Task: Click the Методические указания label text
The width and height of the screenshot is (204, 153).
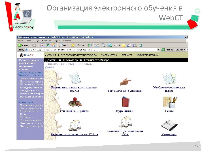Action: click(x=125, y=91)
